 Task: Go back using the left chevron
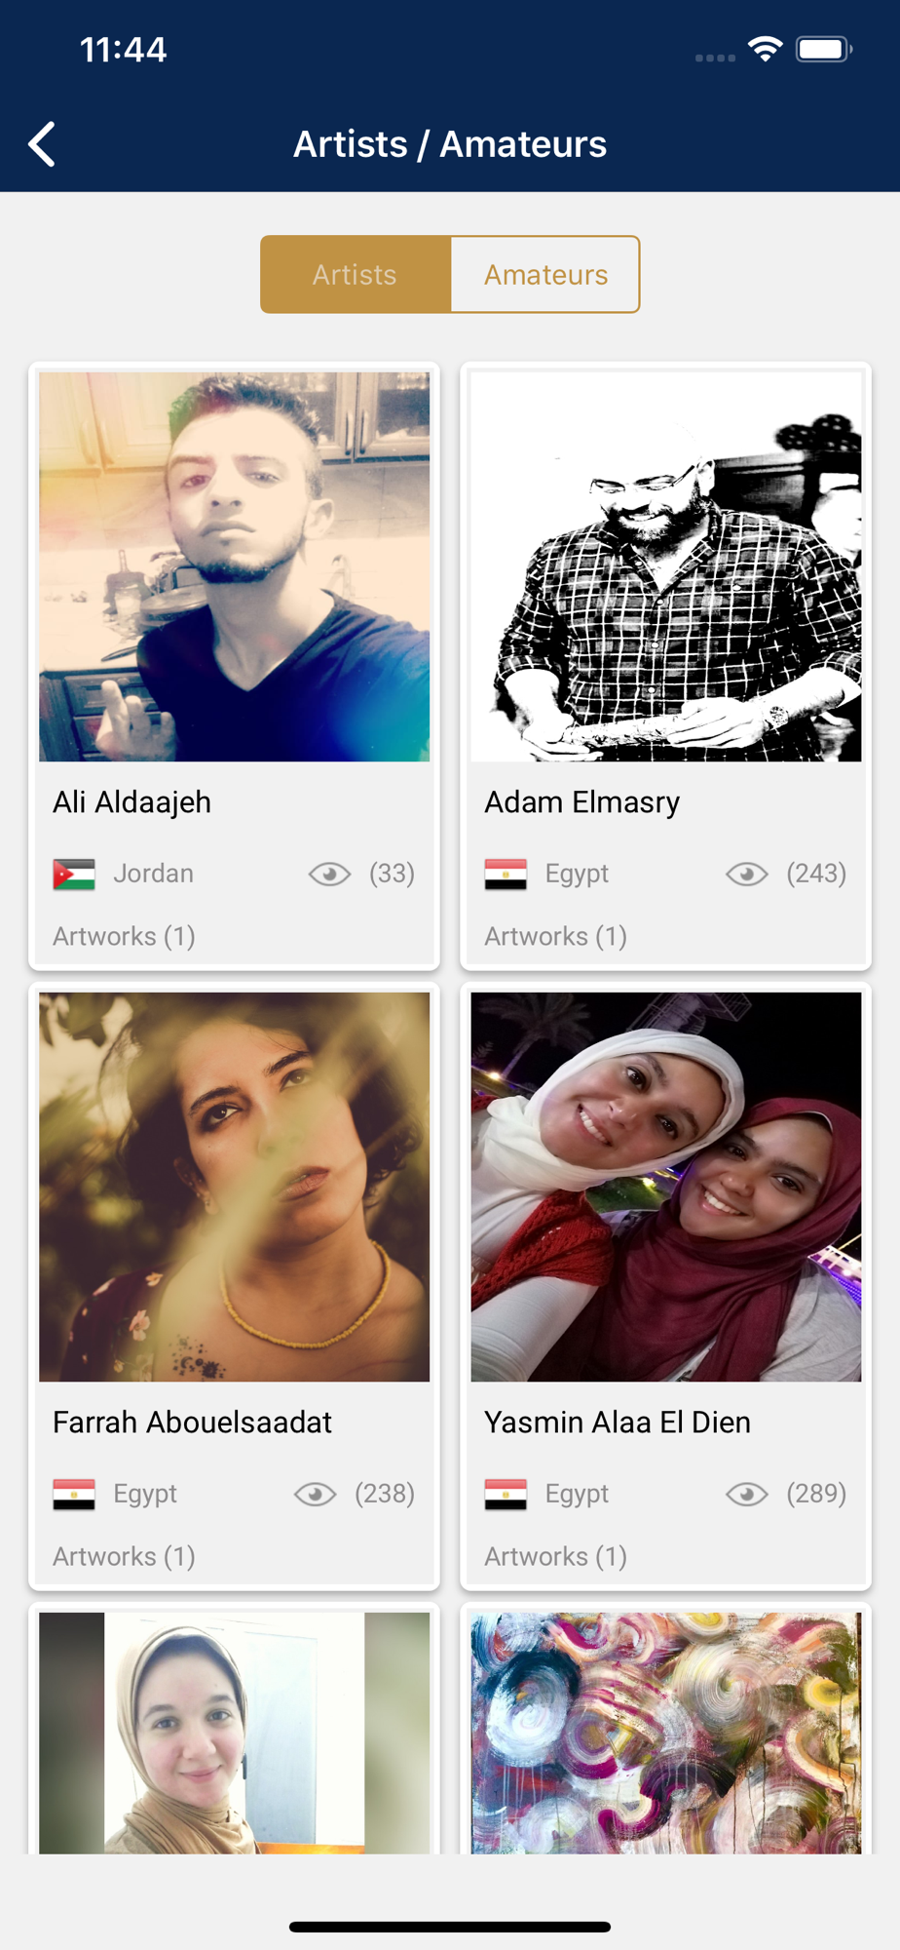pos(41,144)
